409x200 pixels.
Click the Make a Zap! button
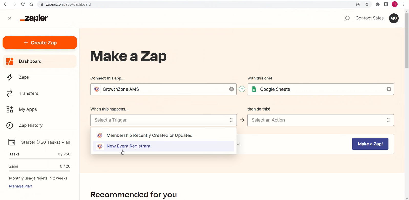pyautogui.click(x=370, y=144)
